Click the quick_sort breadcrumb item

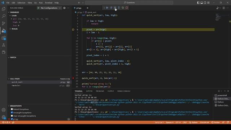pos(91,12)
